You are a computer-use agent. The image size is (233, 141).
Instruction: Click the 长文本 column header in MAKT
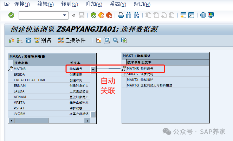(x=174, y=62)
